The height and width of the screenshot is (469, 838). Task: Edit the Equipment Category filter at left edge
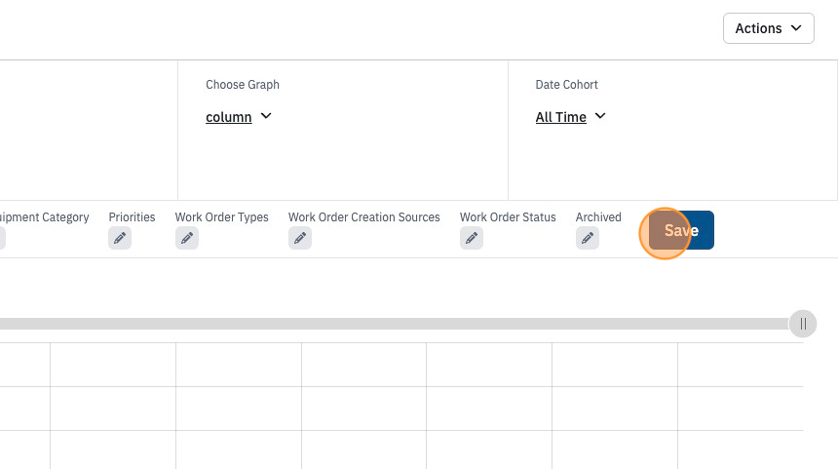pos(2,238)
